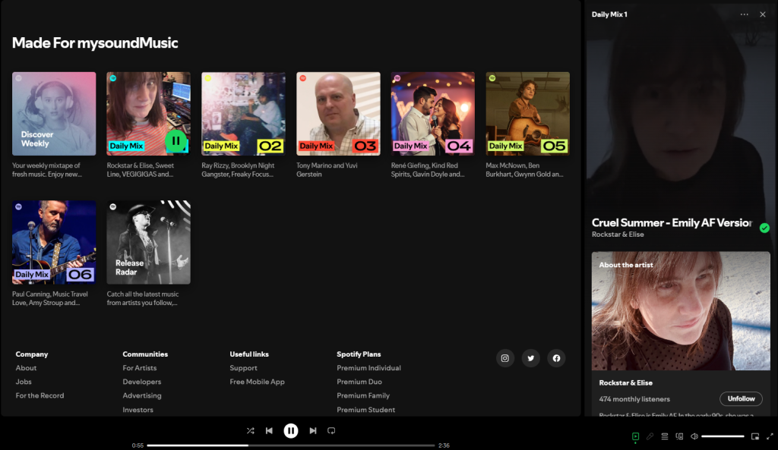778x450 pixels.
Task: Open the Cruel Summer - Emily AF Version title
Action: [x=672, y=222]
